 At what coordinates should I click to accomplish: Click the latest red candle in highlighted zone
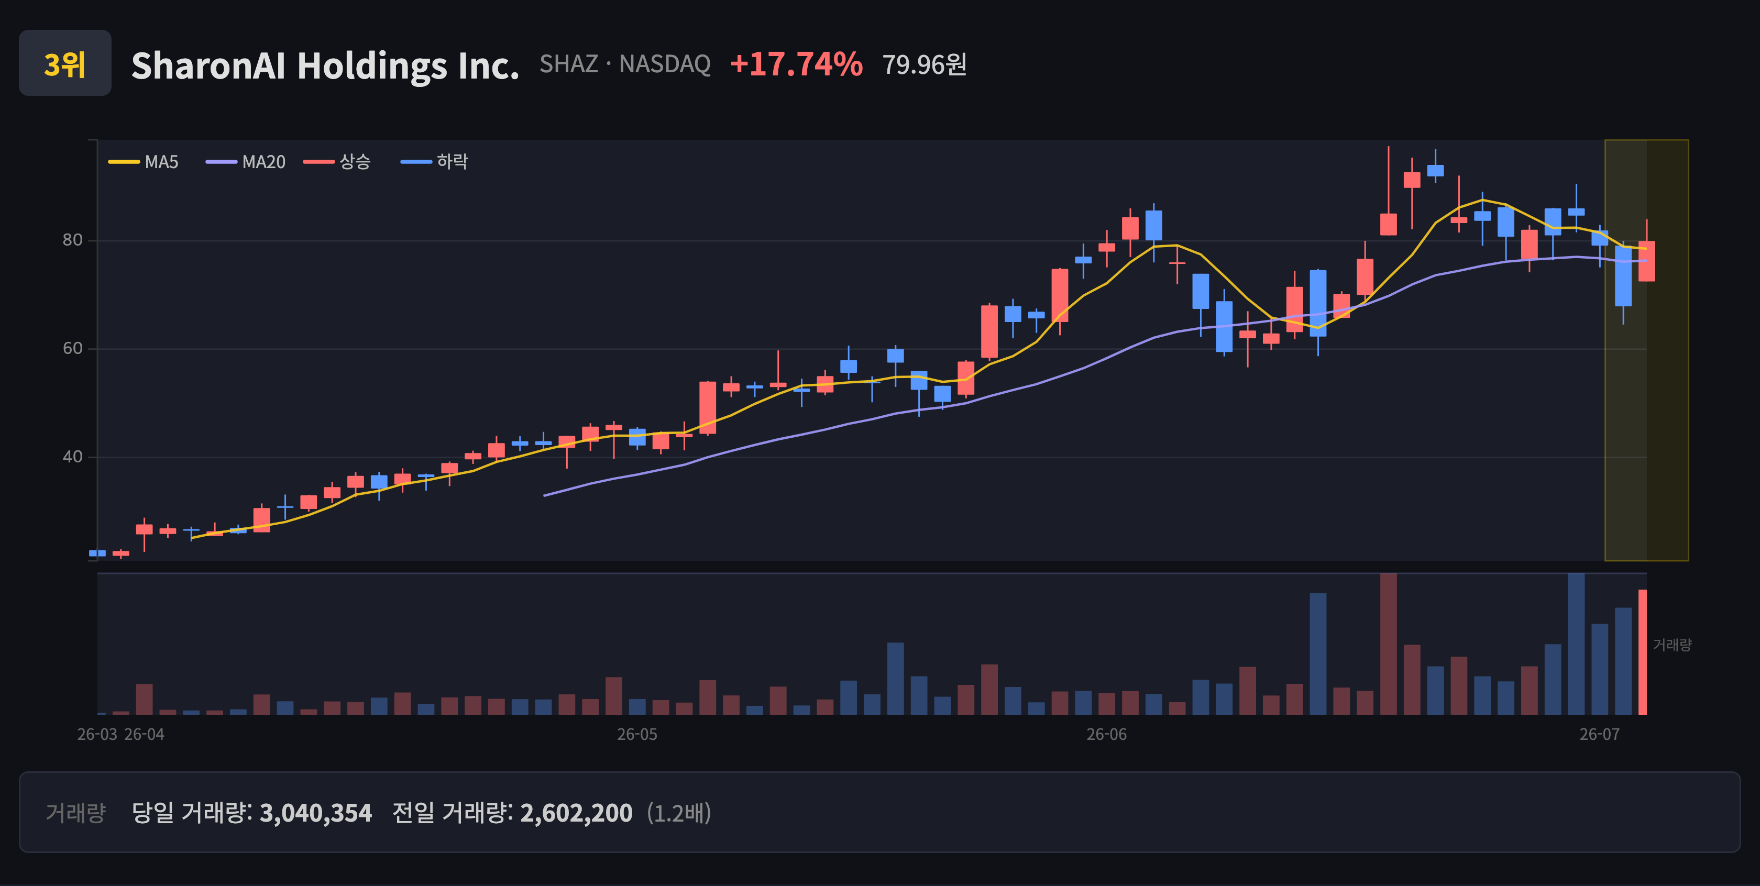[1646, 261]
